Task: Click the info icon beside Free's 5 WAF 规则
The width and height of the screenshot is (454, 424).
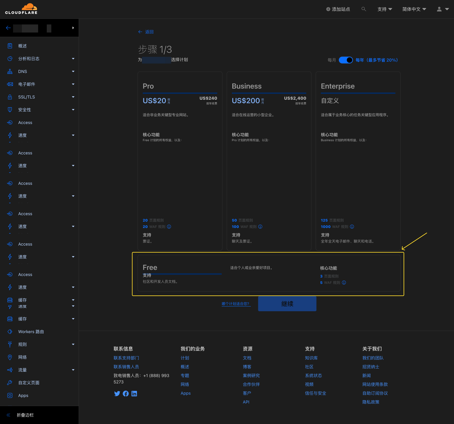Action: (344, 283)
